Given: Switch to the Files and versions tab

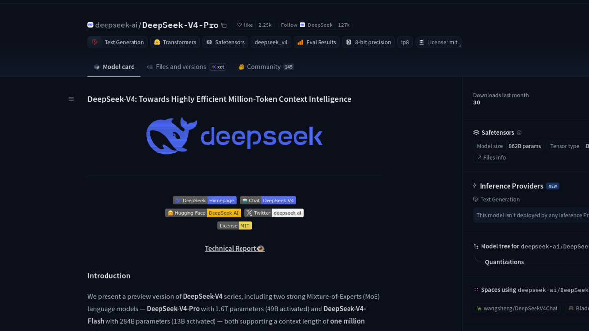Looking at the screenshot, I should [x=180, y=67].
